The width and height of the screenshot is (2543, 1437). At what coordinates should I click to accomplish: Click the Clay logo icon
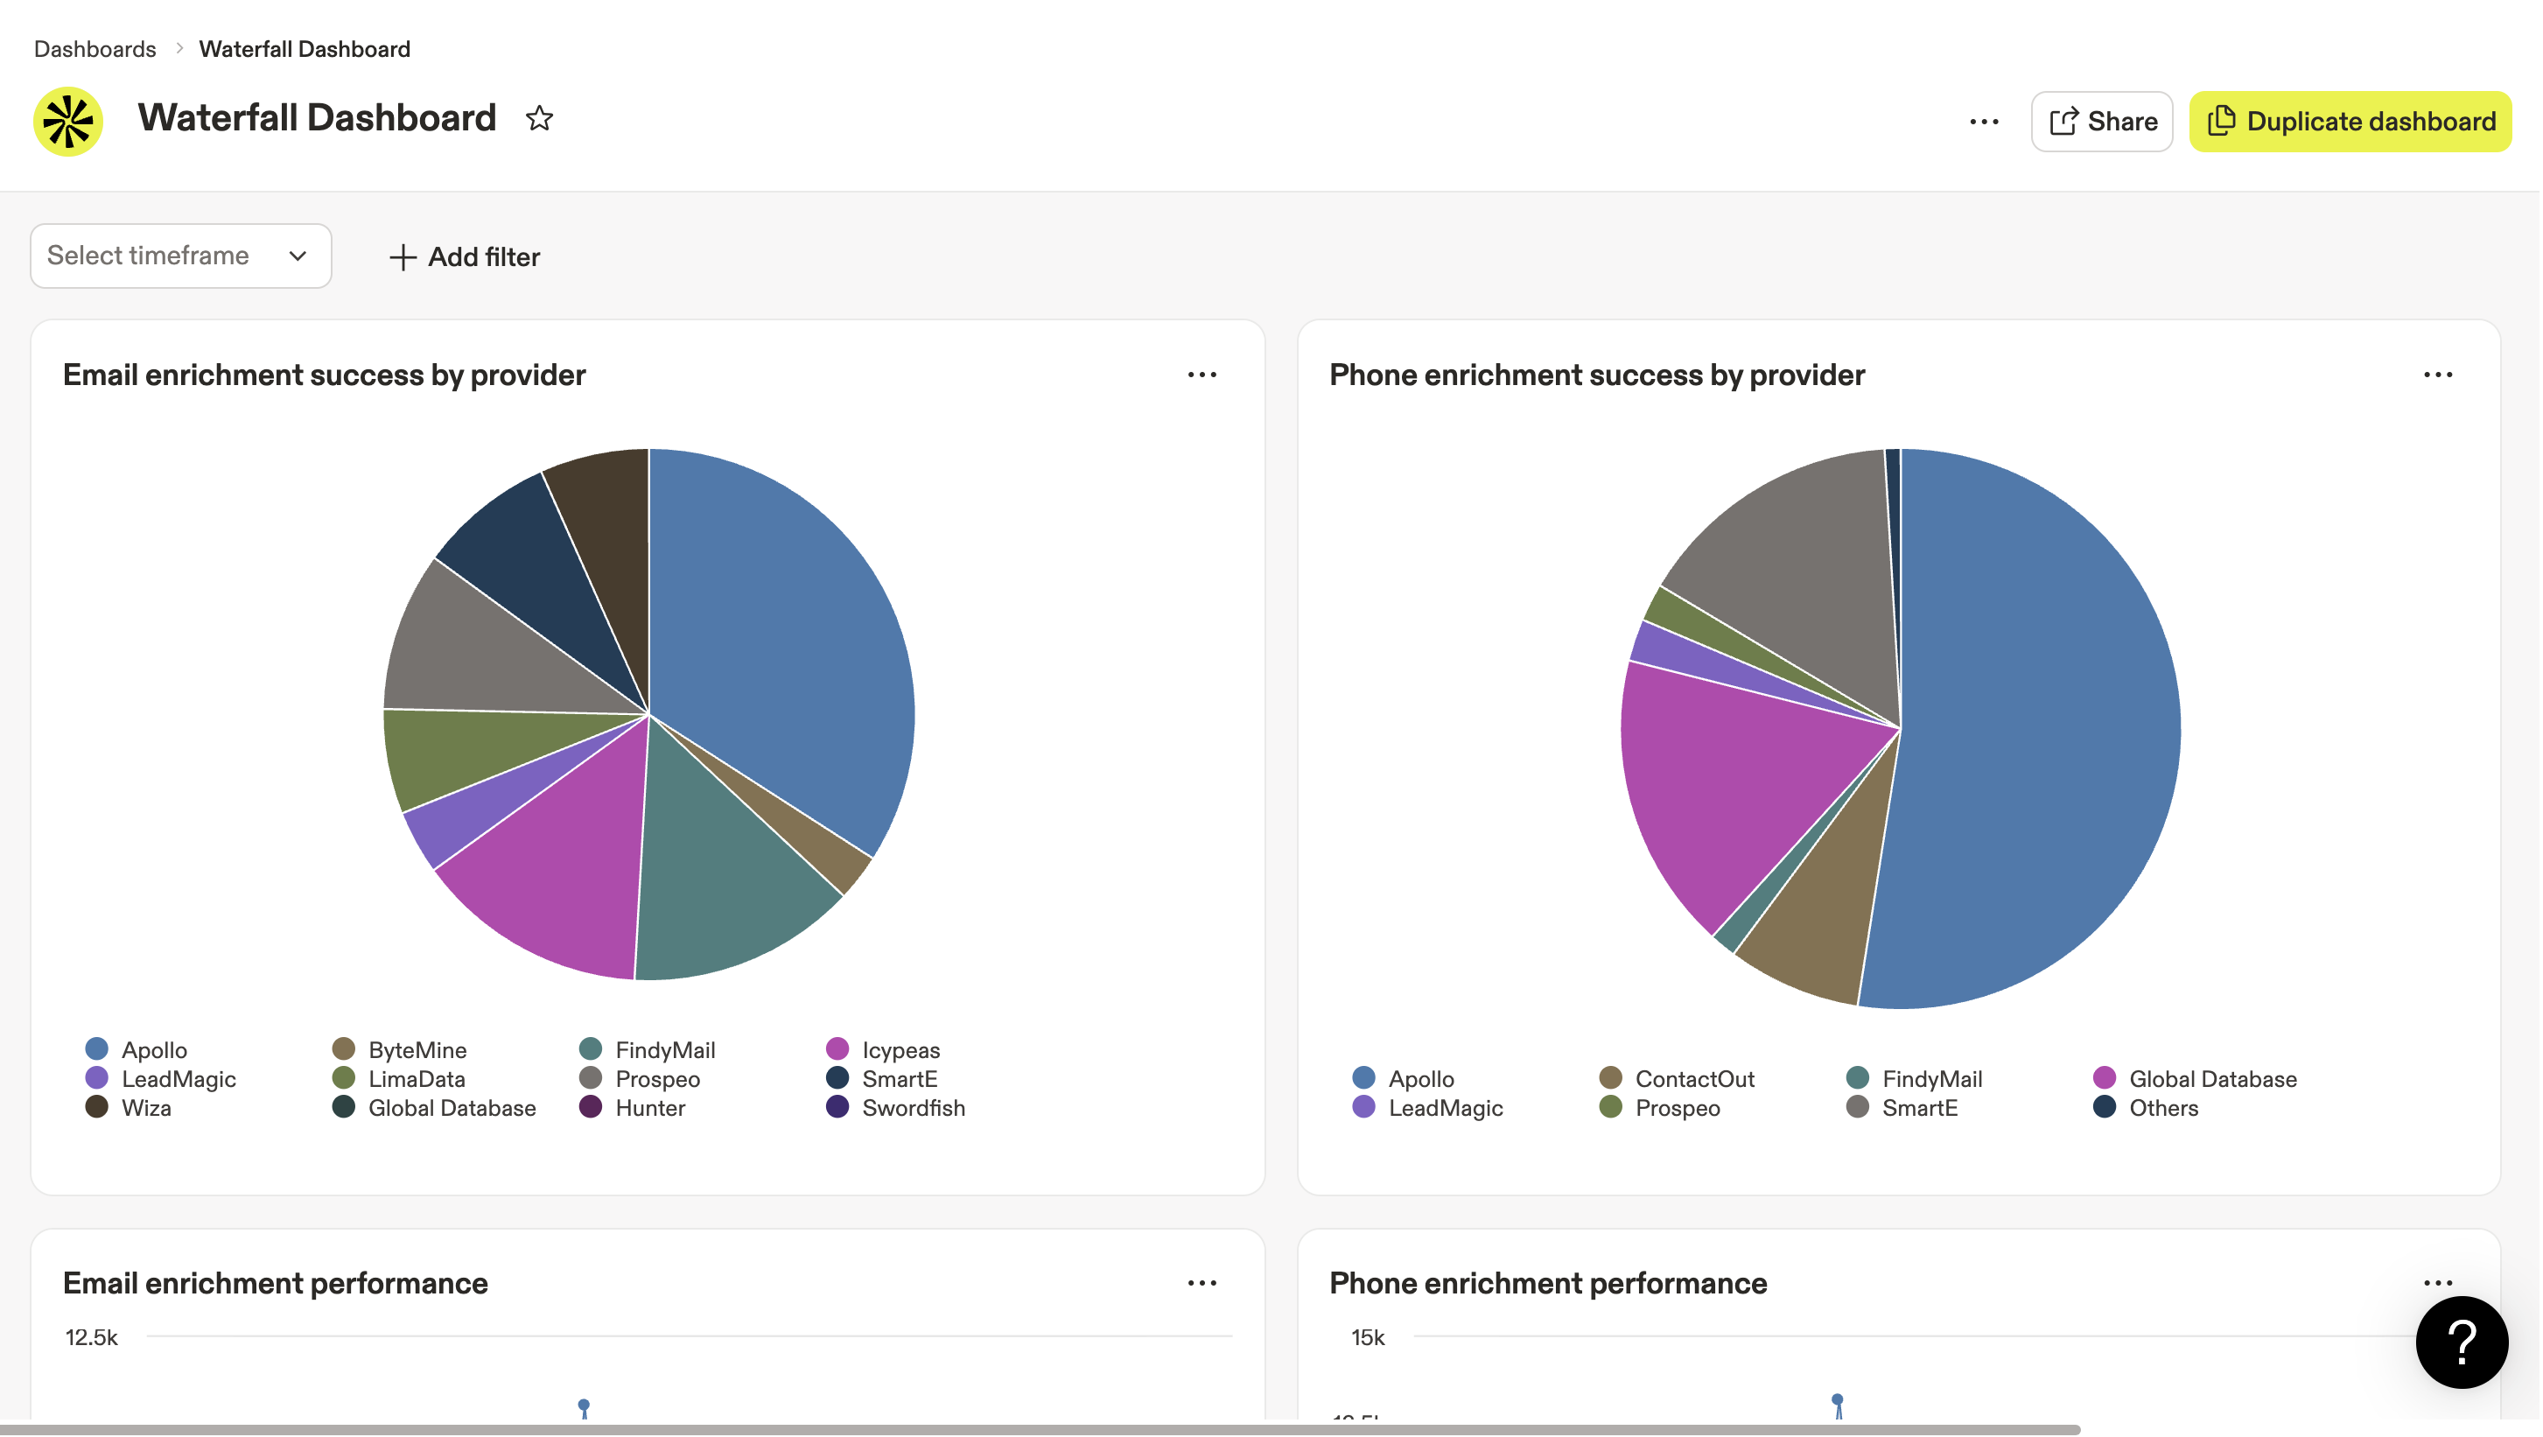67,121
